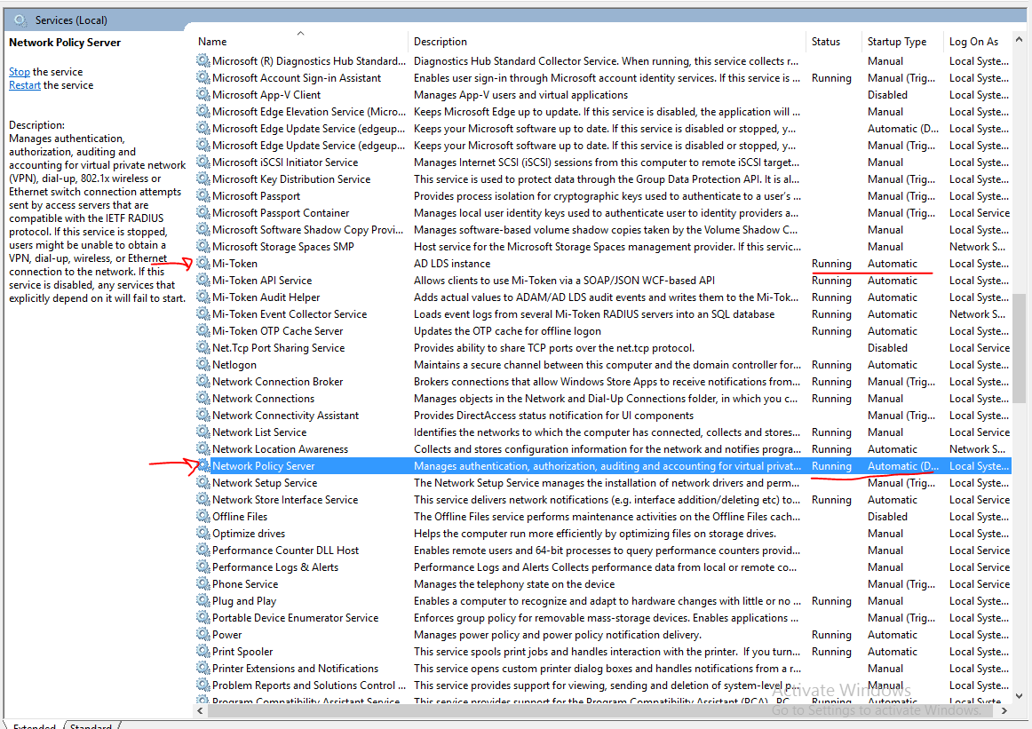Click gear icon beside Network Setup Service
The height and width of the screenshot is (729, 1032).
(x=202, y=482)
